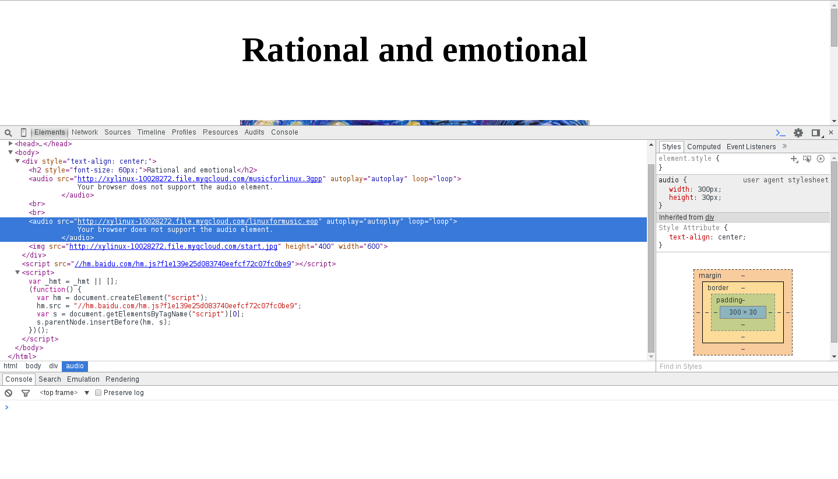Click the var hm createElement script line
This screenshot has height=479, width=838.
pyautogui.click(x=122, y=298)
